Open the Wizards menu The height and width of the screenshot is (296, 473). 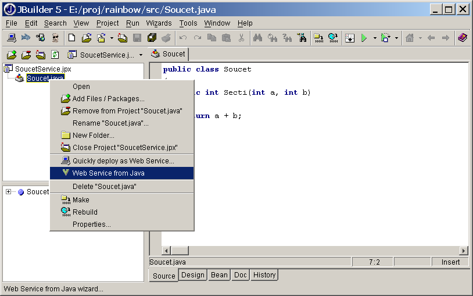pyautogui.click(x=159, y=23)
